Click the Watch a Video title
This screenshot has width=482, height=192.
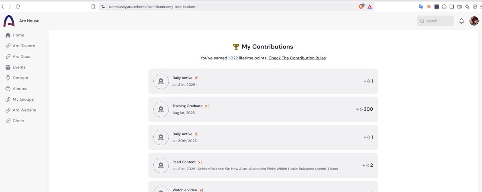(x=185, y=190)
